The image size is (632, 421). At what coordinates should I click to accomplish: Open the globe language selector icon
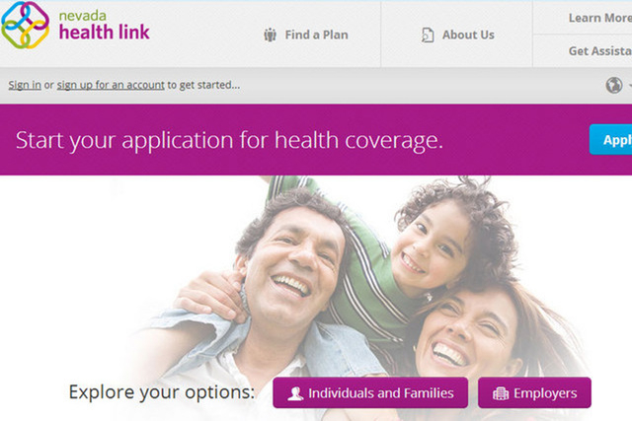point(614,85)
